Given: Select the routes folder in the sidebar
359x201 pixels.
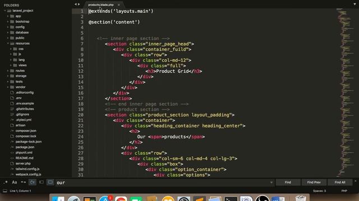Looking at the screenshot, I should point(20,71).
